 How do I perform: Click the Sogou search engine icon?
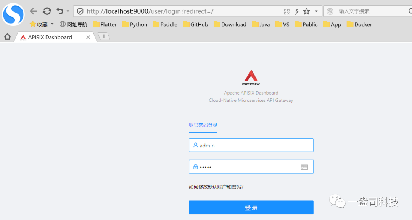click(x=330, y=11)
